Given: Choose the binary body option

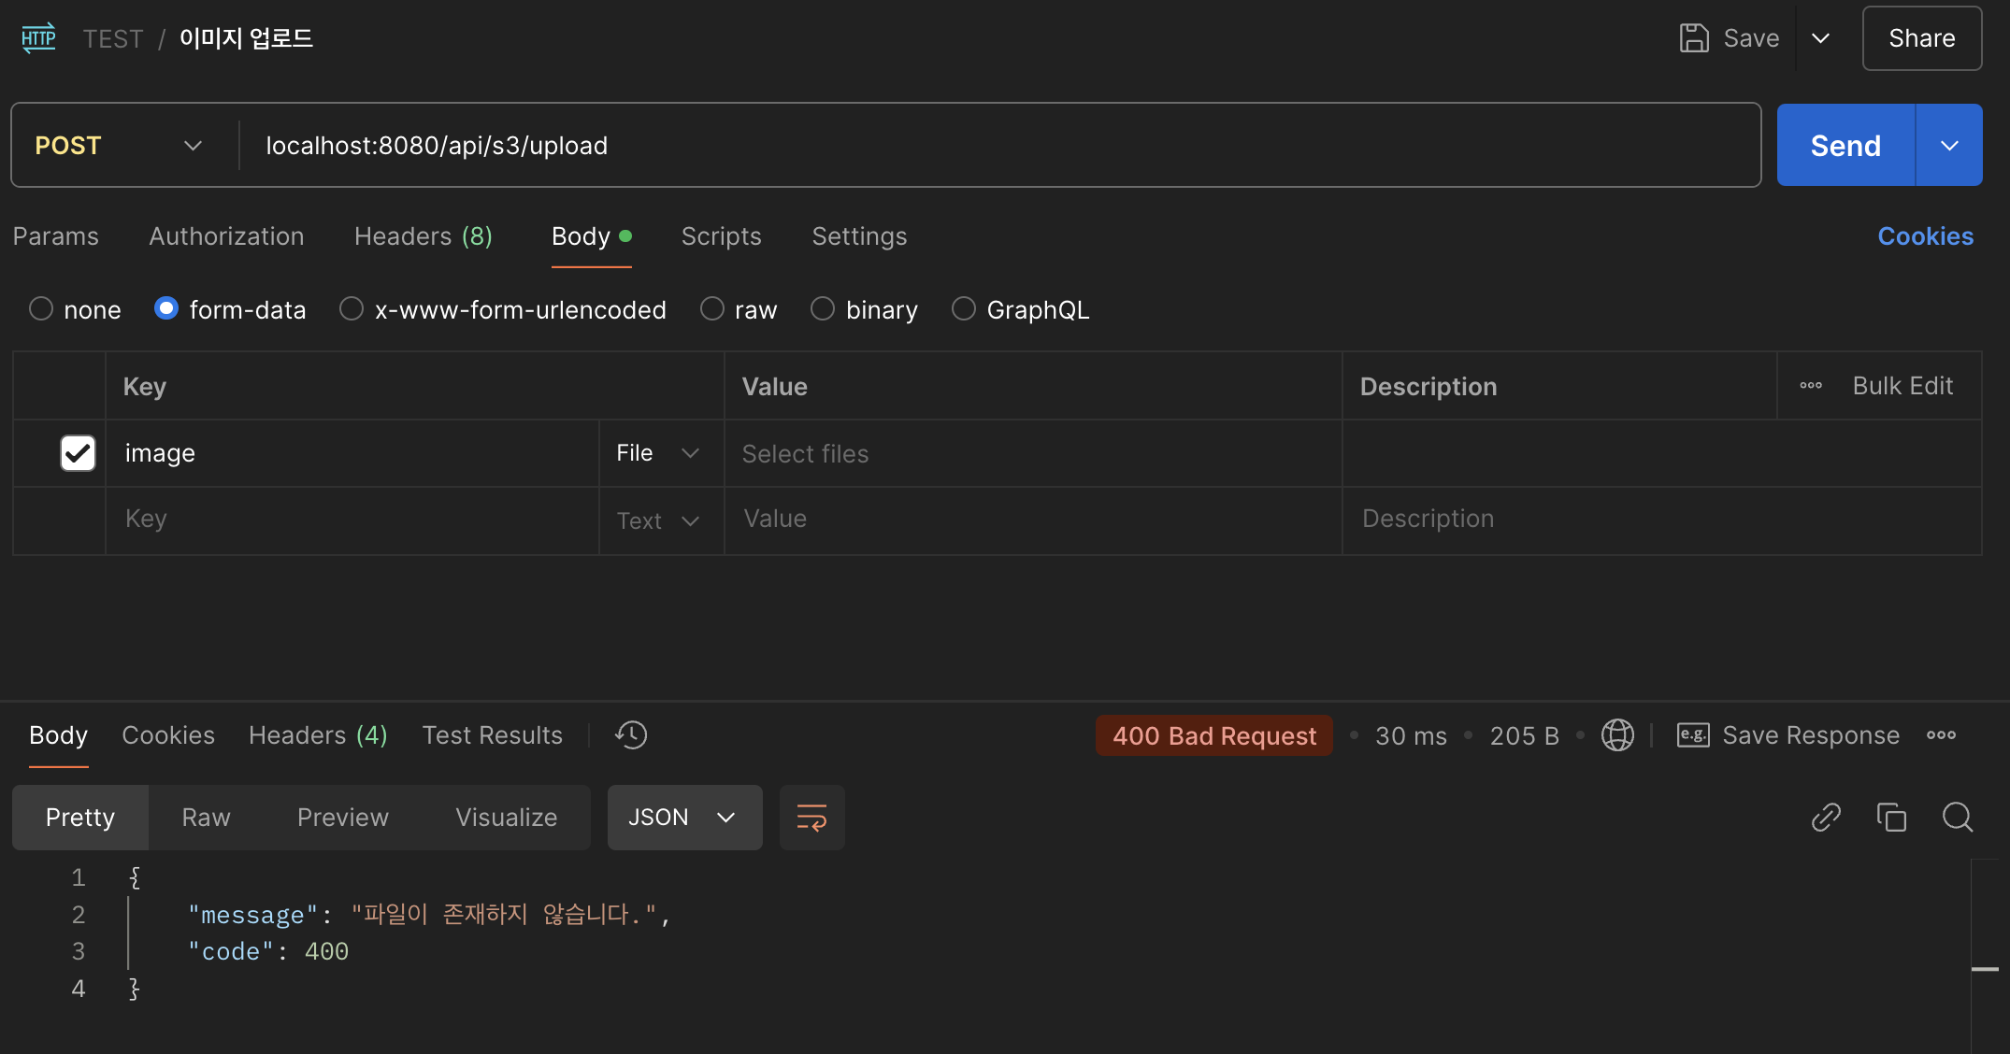Looking at the screenshot, I should 823,309.
